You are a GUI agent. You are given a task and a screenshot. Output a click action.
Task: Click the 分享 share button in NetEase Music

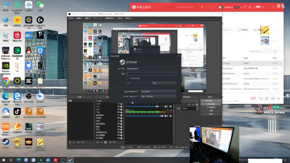243,30
